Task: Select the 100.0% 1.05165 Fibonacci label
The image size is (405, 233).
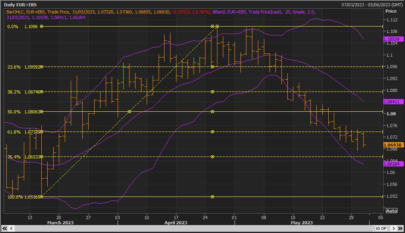Action: click(24, 197)
